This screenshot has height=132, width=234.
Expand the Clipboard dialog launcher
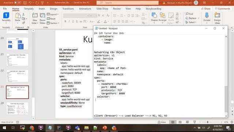click(x=28, y=27)
